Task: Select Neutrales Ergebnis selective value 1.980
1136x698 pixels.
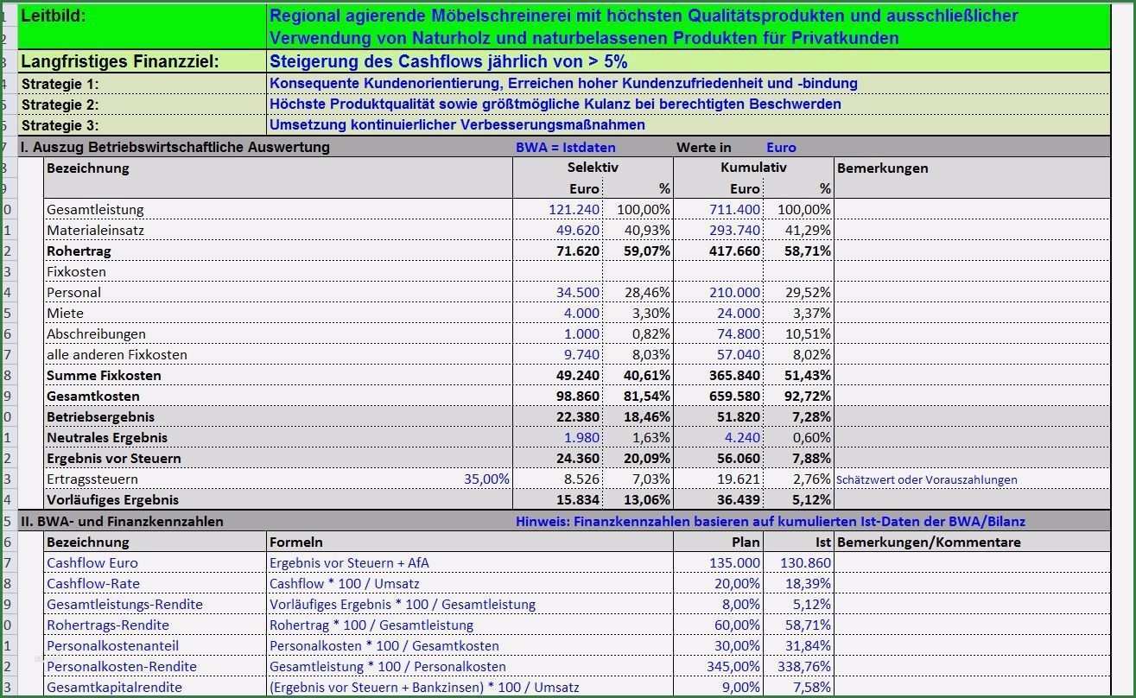Action: 581,437
